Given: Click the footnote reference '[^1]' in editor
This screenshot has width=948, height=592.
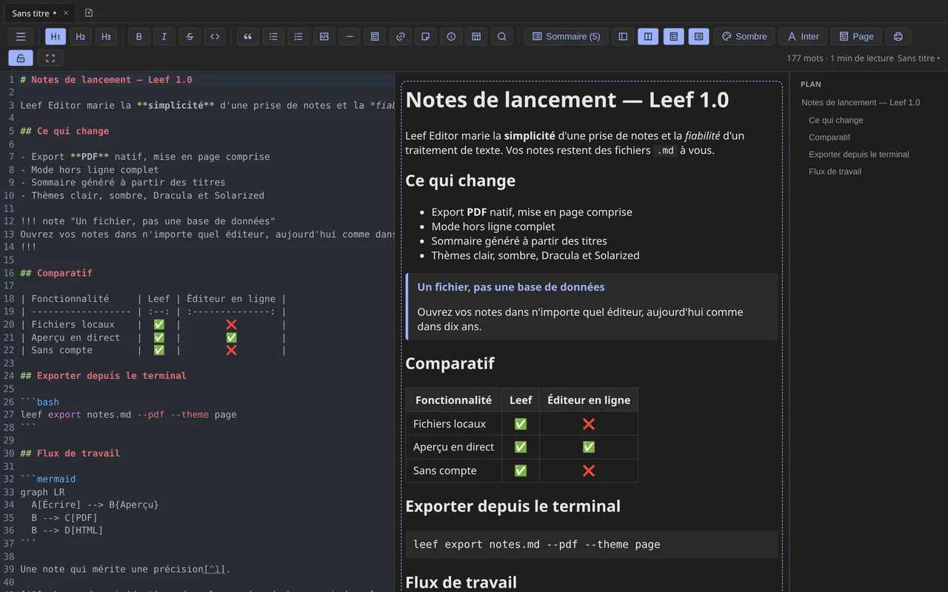Looking at the screenshot, I should click(x=215, y=569).
